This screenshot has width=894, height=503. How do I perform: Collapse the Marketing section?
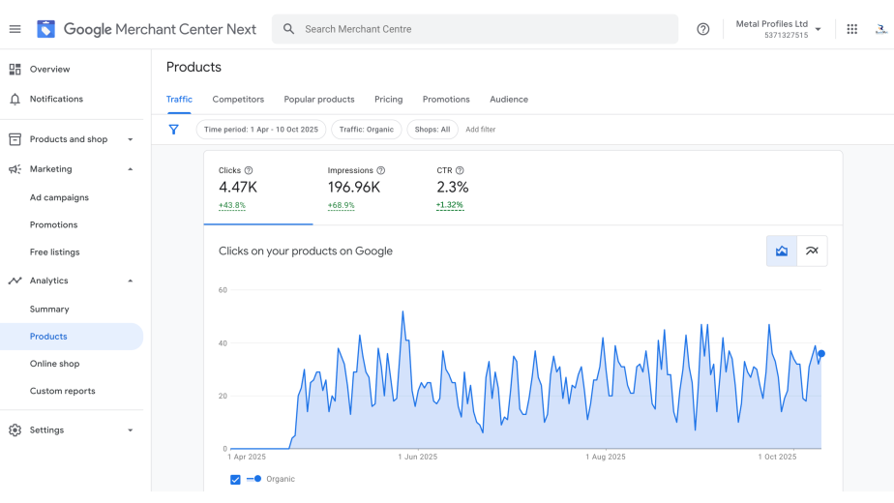point(131,169)
